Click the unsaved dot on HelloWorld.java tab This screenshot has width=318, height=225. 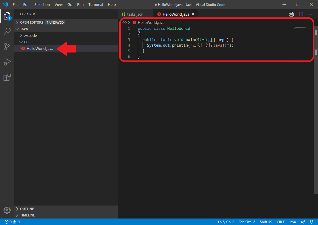pos(193,14)
